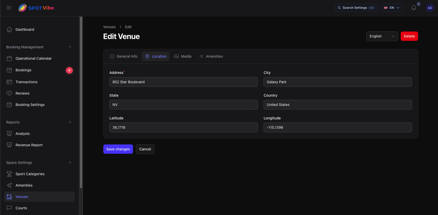The image size is (438, 215).
Task: Click the Venues breadcrumb link
Action: (109, 27)
